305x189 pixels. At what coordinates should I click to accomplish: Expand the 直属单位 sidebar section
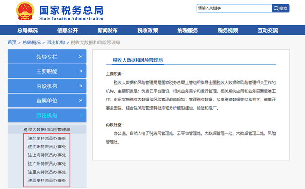pyautogui.click(x=47, y=100)
